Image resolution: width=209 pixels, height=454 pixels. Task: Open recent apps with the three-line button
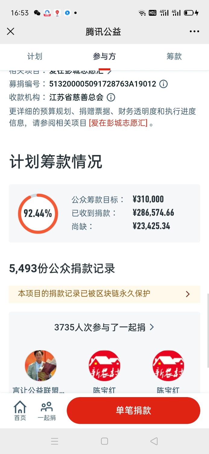coord(55,441)
